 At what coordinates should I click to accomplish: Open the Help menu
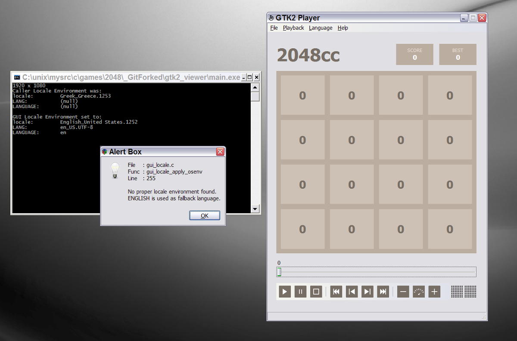[343, 28]
